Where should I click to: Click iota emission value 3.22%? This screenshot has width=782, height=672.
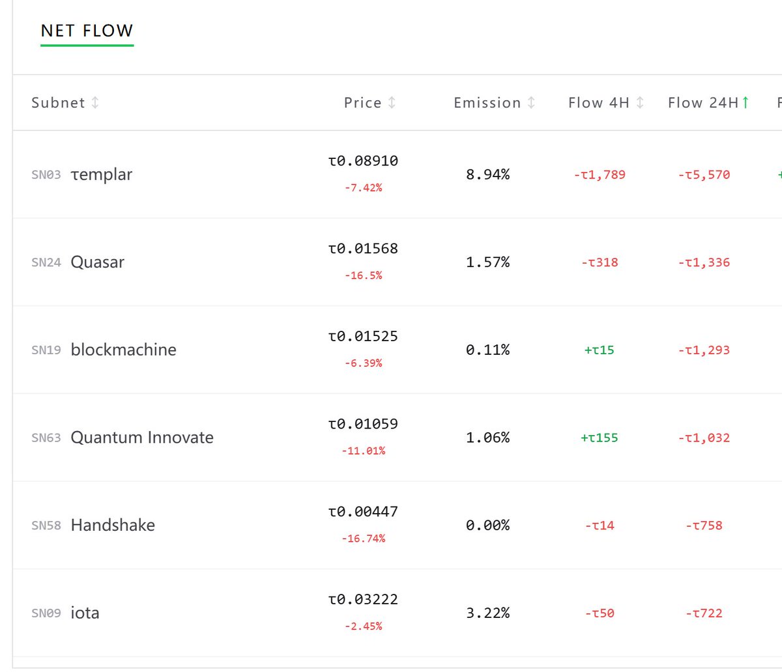[x=487, y=613]
